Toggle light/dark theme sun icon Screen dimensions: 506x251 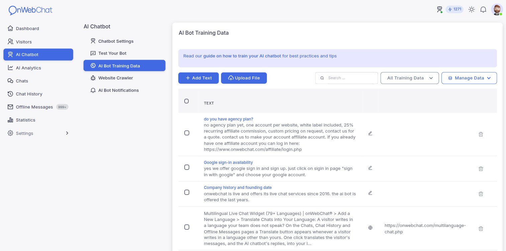[472, 9]
